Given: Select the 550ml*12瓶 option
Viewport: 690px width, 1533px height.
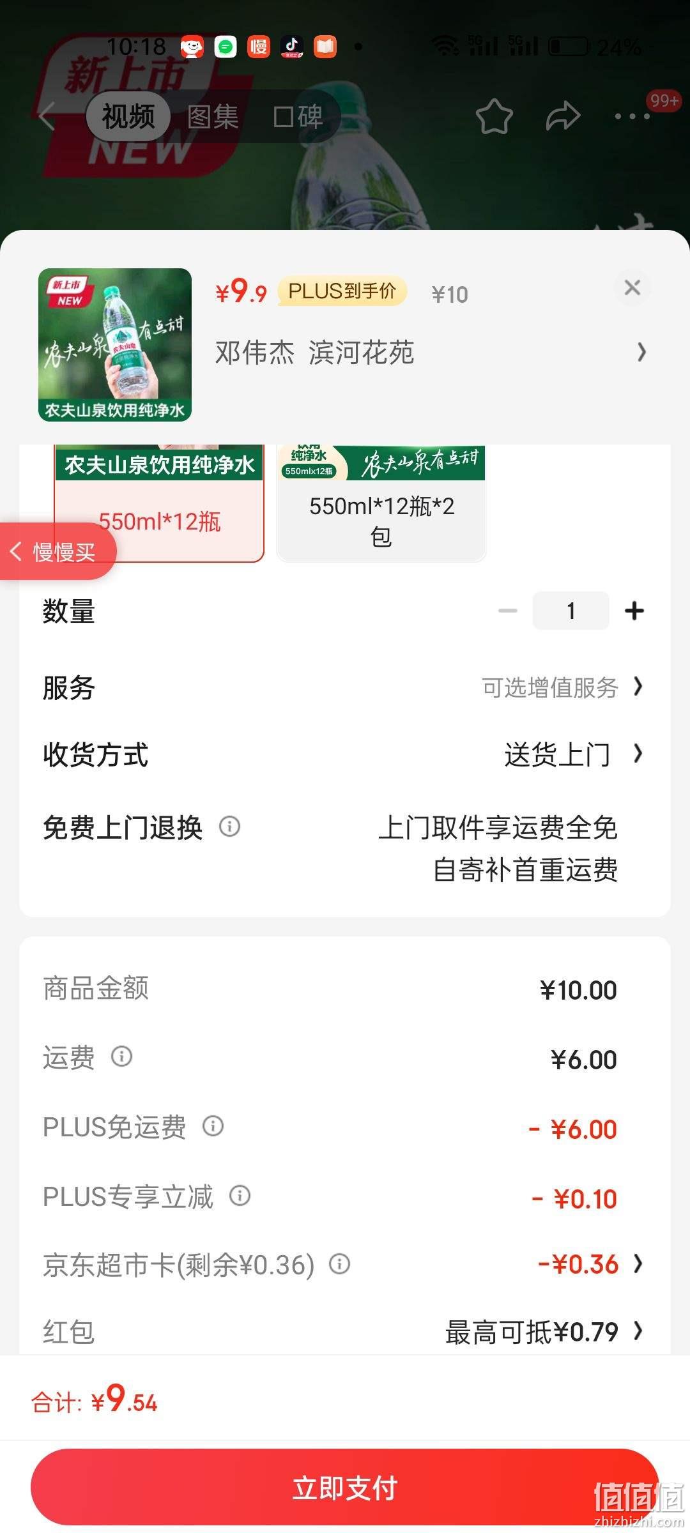Looking at the screenshot, I should [x=159, y=503].
